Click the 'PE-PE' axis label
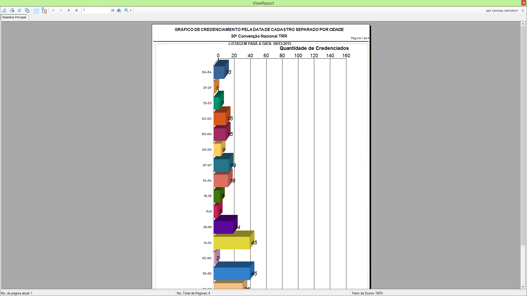Screen dimensions: 527x296 tap(208, 196)
